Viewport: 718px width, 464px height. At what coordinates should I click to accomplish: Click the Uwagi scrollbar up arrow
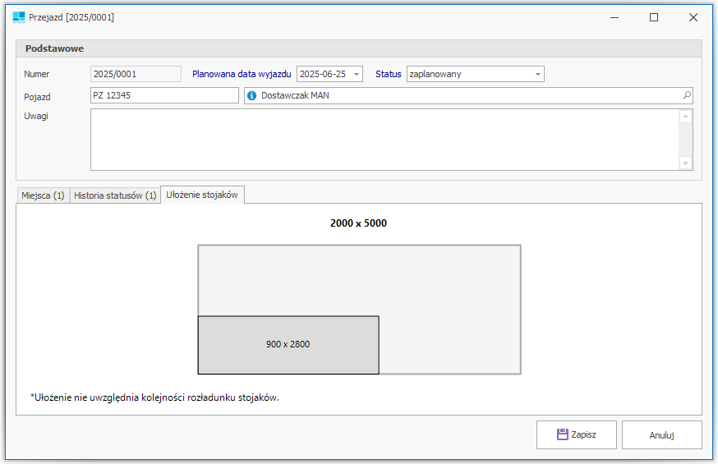click(686, 117)
